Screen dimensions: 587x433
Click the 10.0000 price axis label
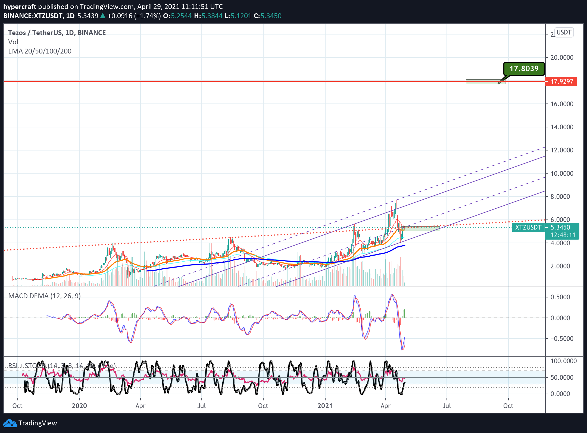click(562, 174)
